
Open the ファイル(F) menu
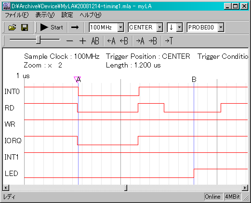pyautogui.click(x=17, y=15)
